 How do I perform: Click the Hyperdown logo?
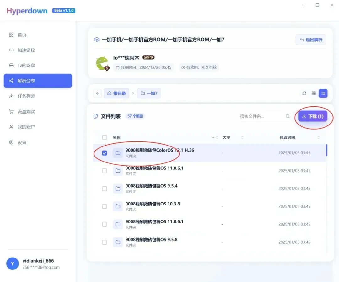(x=27, y=11)
